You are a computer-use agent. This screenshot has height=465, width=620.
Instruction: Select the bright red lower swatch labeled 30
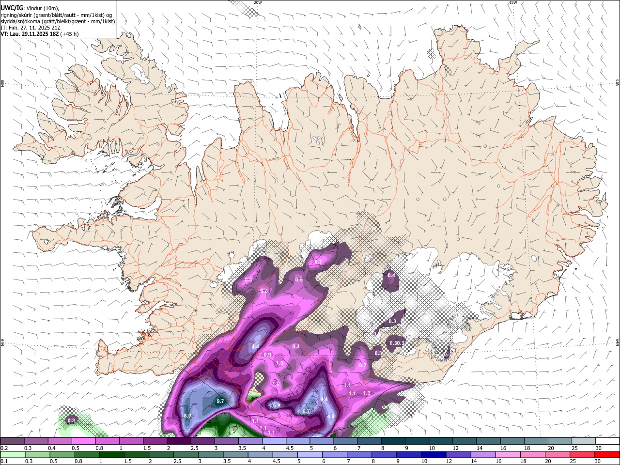point(607,454)
